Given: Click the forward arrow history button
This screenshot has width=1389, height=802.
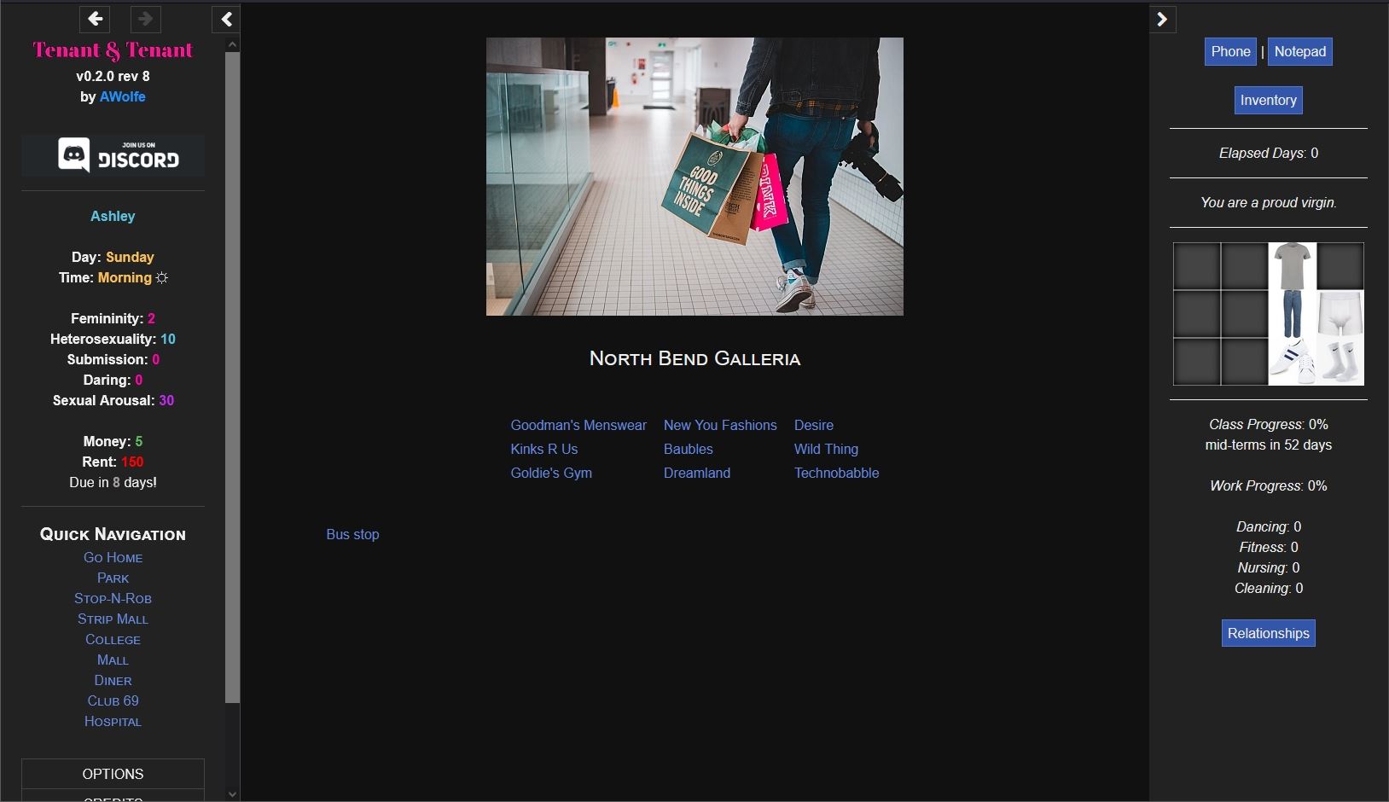Looking at the screenshot, I should (x=145, y=19).
